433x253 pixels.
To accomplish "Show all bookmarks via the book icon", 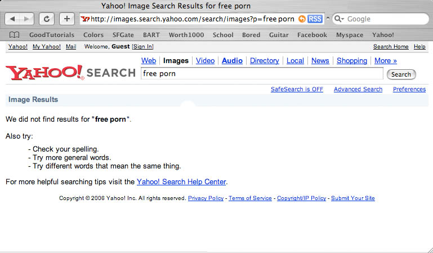I will [x=15, y=35].
